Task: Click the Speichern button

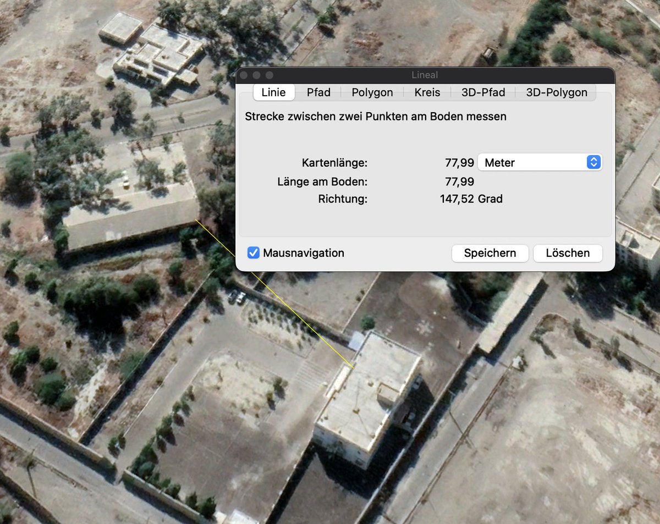Action: [x=490, y=253]
